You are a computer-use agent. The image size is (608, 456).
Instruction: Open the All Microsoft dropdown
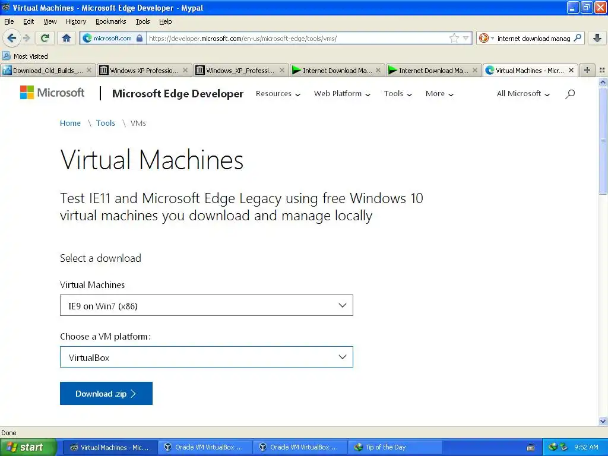[x=523, y=94]
